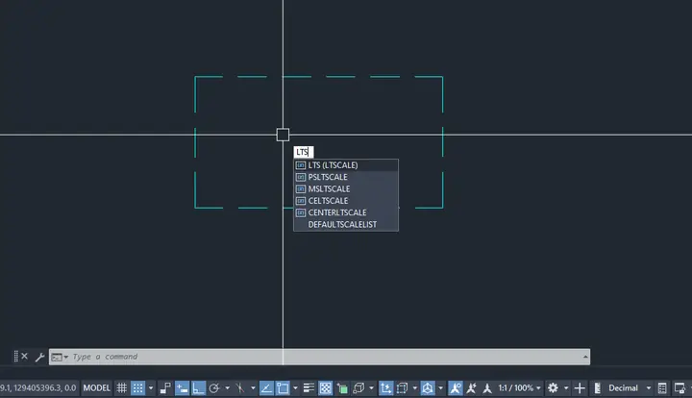Expand the snap mode dropdown arrow
The width and height of the screenshot is (692, 398).
pyautogui.click(x=151, y=388)
